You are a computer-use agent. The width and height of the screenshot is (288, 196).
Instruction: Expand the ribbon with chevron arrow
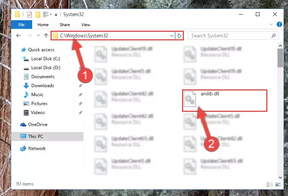point(271,24)
